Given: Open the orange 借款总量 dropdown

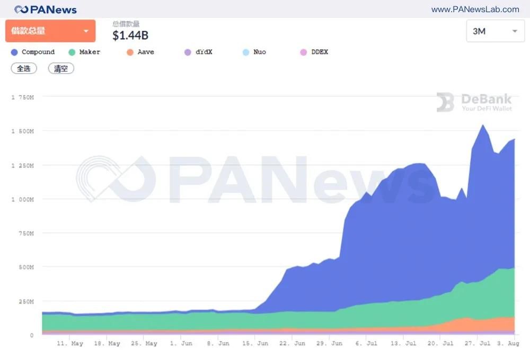Looking at the screenshot, I should pyautogui.click(x=50, y=31).
